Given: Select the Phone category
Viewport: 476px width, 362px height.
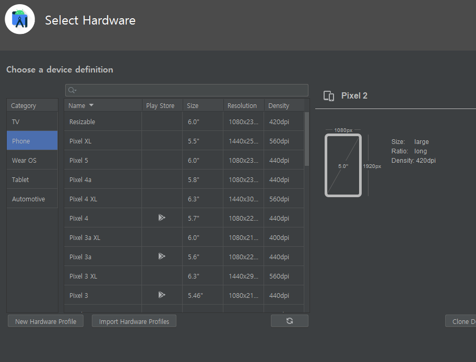Looking at the screenshot, I should (x=32, y=140).
